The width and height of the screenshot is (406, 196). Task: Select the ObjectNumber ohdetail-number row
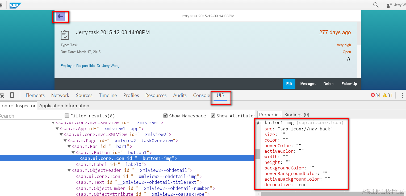click(x=145, y=188)
